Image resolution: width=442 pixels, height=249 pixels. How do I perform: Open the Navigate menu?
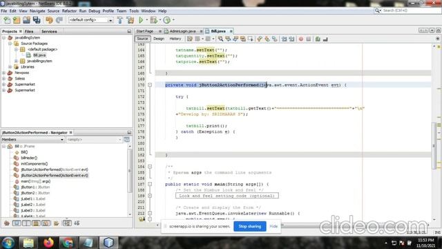click(x=37, y=11)
